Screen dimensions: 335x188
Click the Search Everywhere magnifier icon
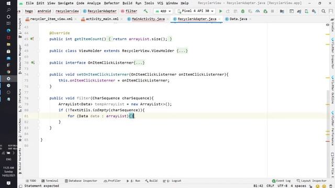coord(323,11)
